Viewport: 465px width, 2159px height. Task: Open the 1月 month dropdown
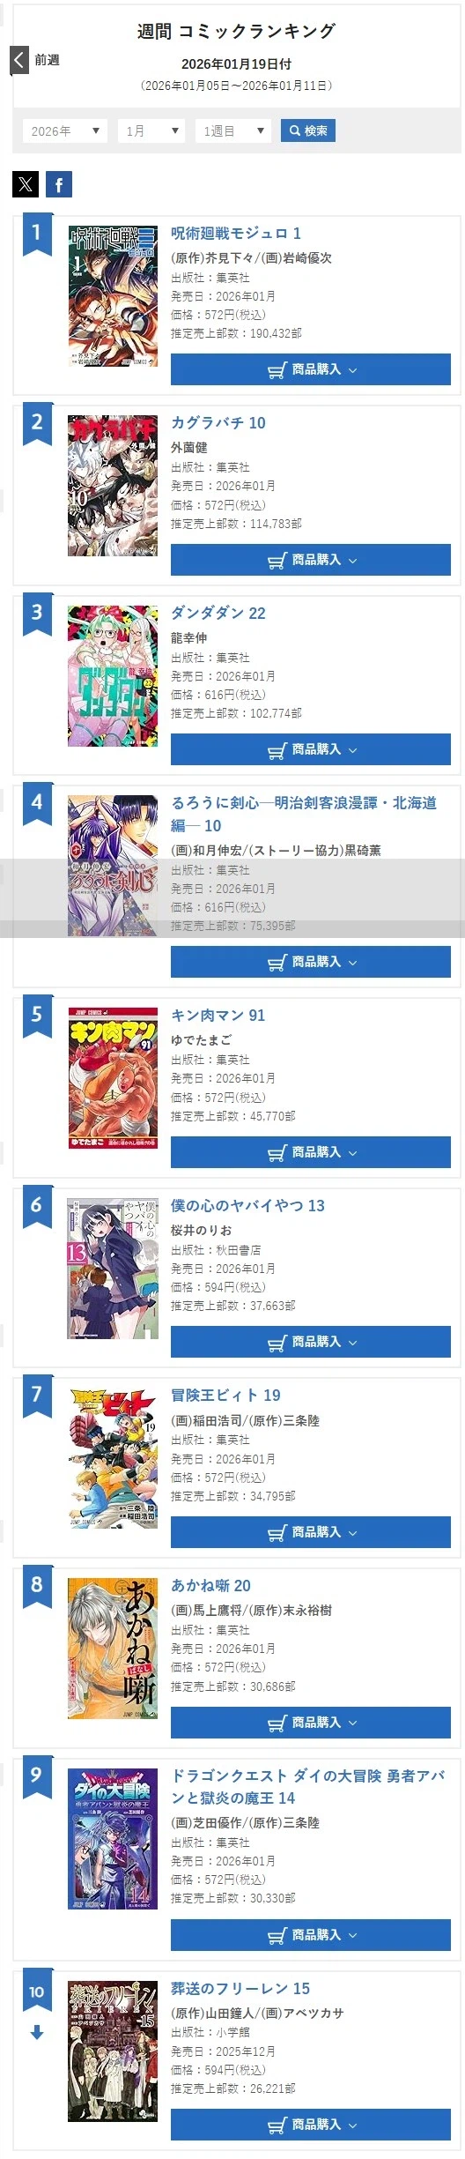pyautogui.click(x=151, y=131)
